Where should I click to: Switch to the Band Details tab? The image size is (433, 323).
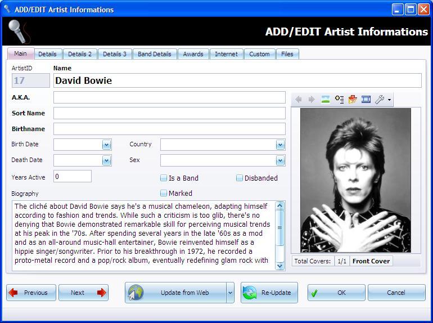[x=155, y=54]
